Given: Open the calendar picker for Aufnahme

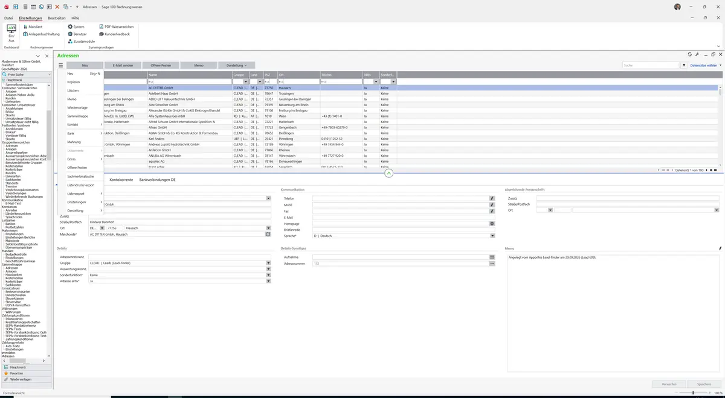Looking at the screenshot, I should point(492,257).
